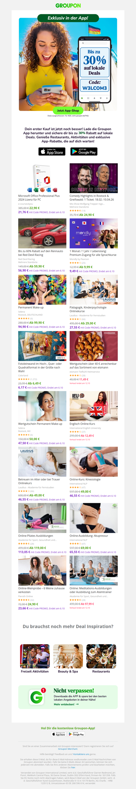The width and height of the screenshot is (136, 789).
Task: Open the Microsoft Office Professional Plus deal image
Action: pos(42,178)
